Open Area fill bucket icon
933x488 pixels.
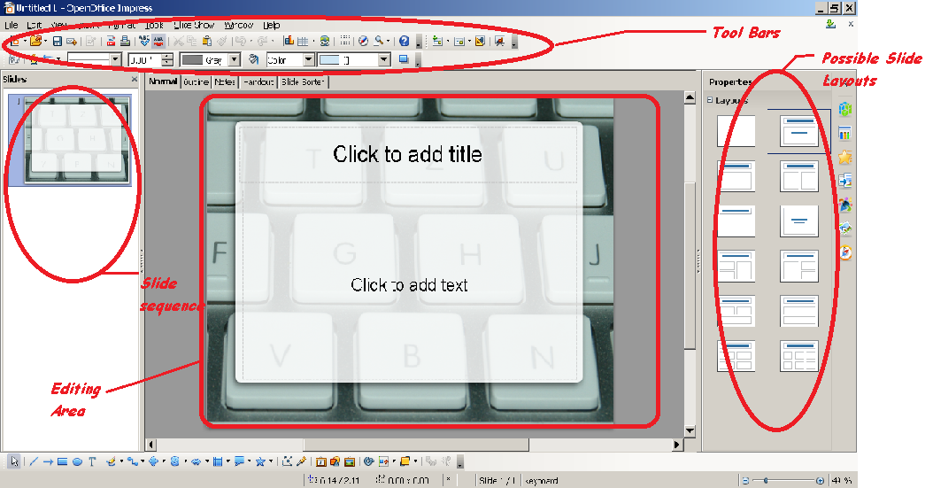click(254, 59)
